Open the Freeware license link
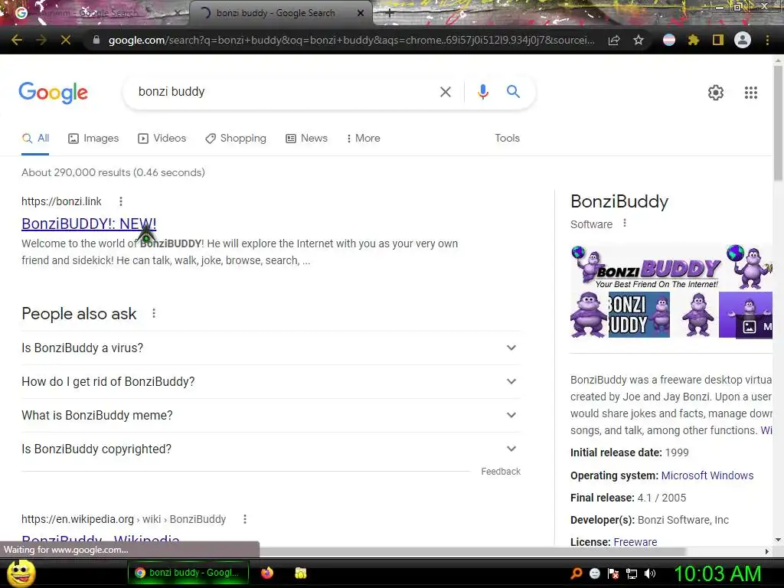Screen dimensions: 784x588 [635, 542]
